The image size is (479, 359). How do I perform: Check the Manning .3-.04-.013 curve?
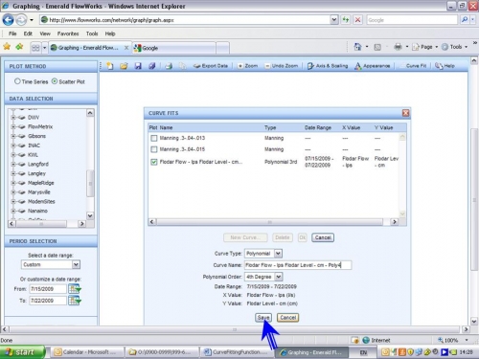pyautogui.click(x=154, y=138)
